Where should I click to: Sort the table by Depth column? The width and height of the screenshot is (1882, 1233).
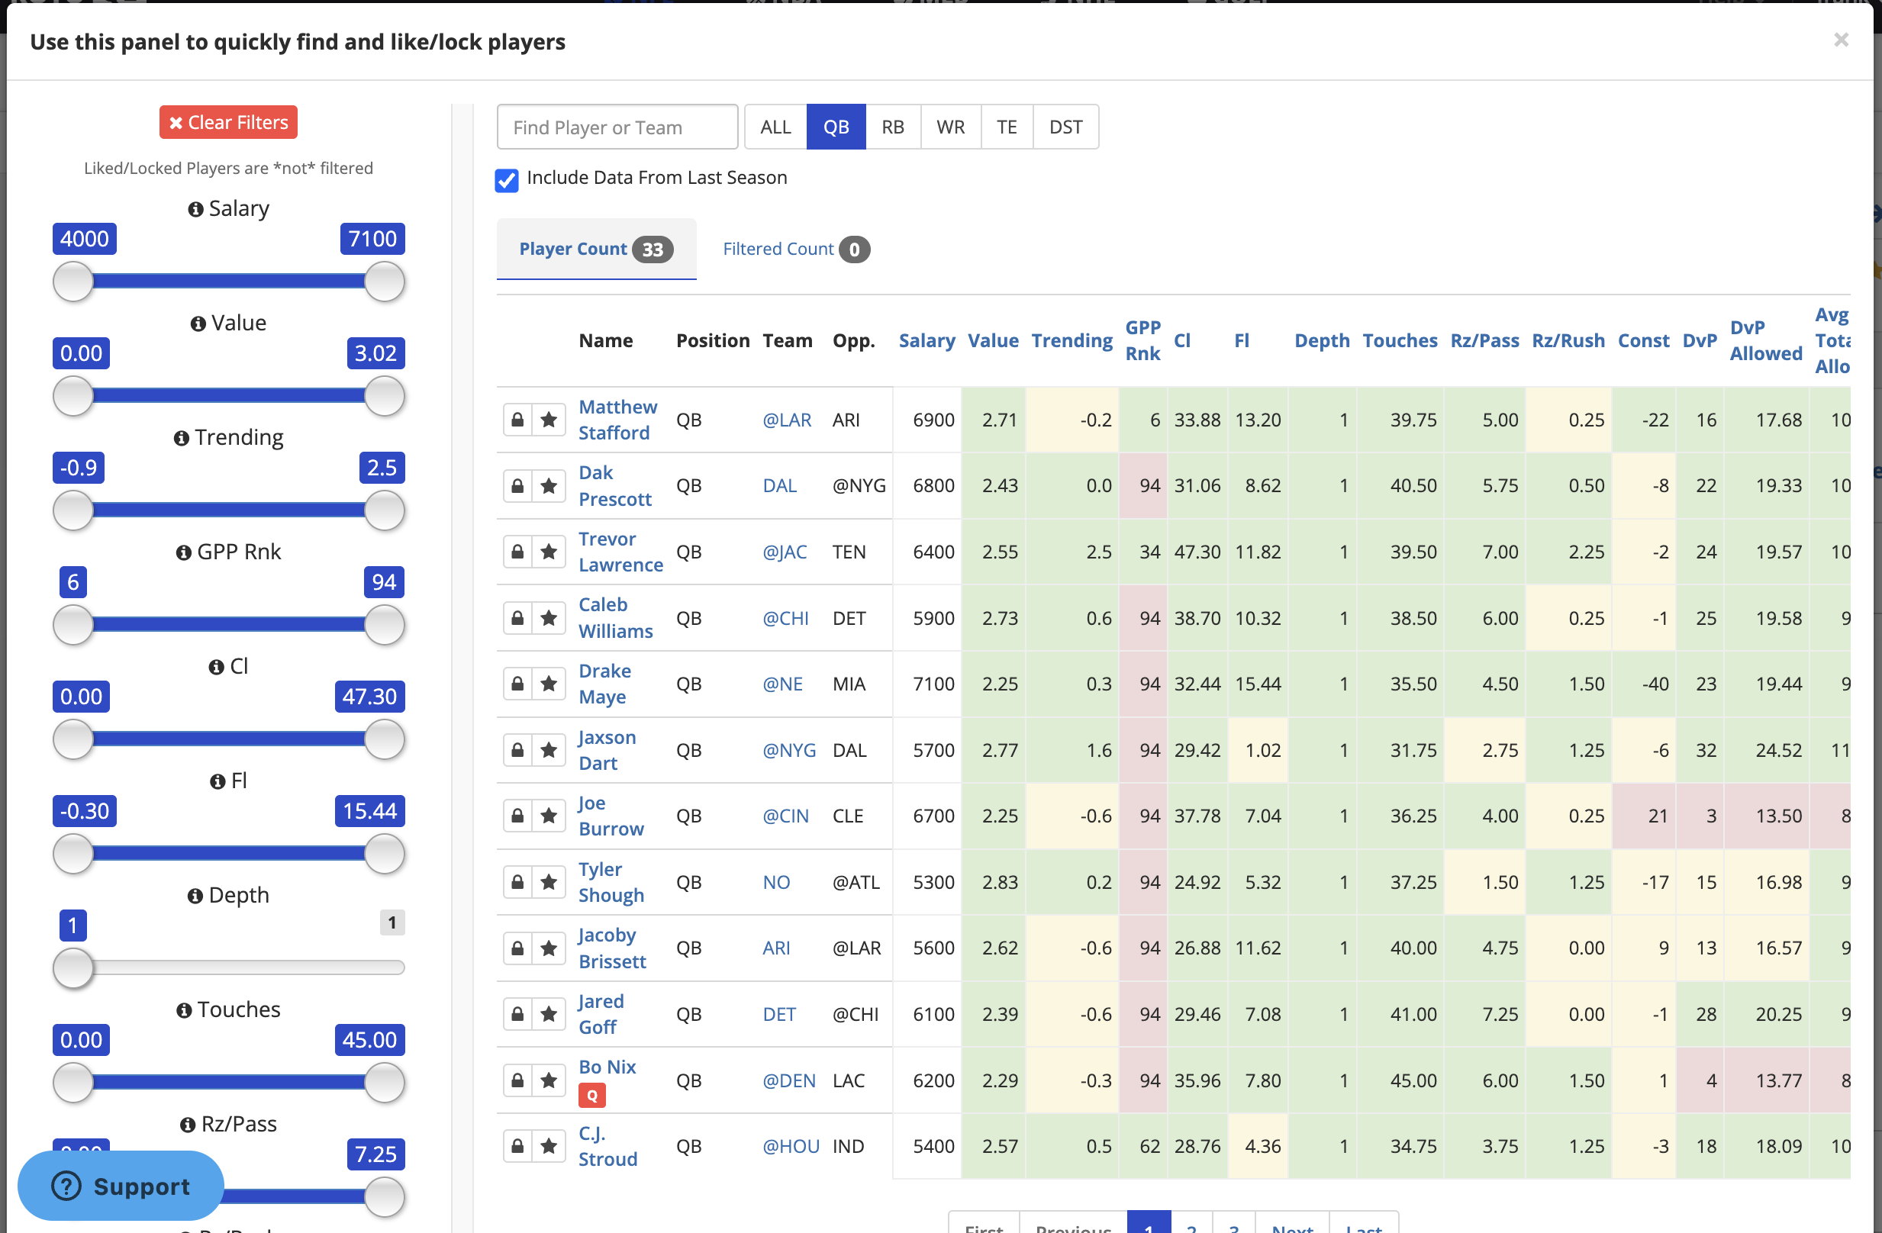[x=1322, y=340]
